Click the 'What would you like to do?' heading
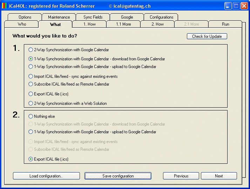Image resolution: width=250 pixels, height=189 pixels. click(45, 36)
